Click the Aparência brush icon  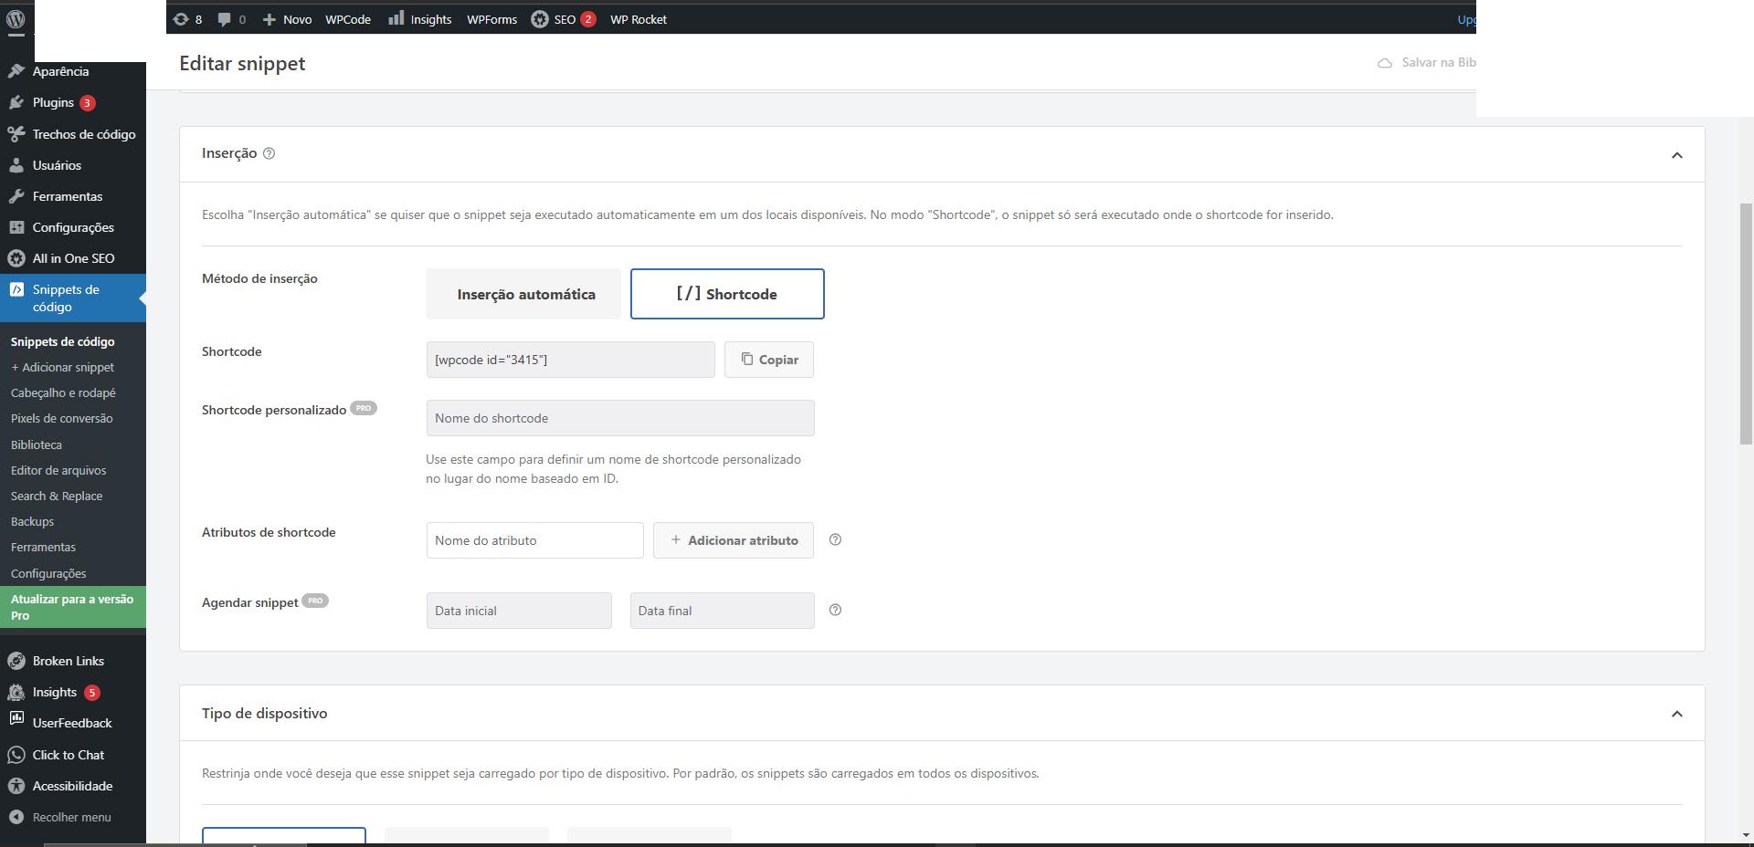coord(16,71)
